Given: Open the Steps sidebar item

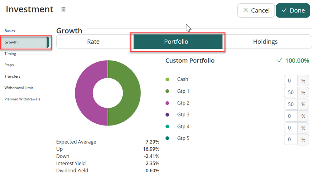Looking at the screenshot, I should pyautogui.click(x=9, y=65).
